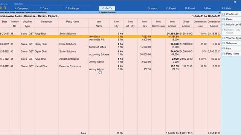Select salesman Dipak Bhai
The height and width of the screenshot is (135, 241).
[x=40, y=51]
